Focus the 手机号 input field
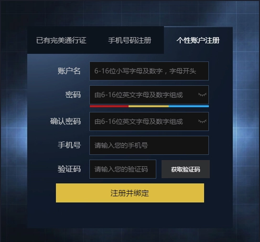 tap(149, 145)
